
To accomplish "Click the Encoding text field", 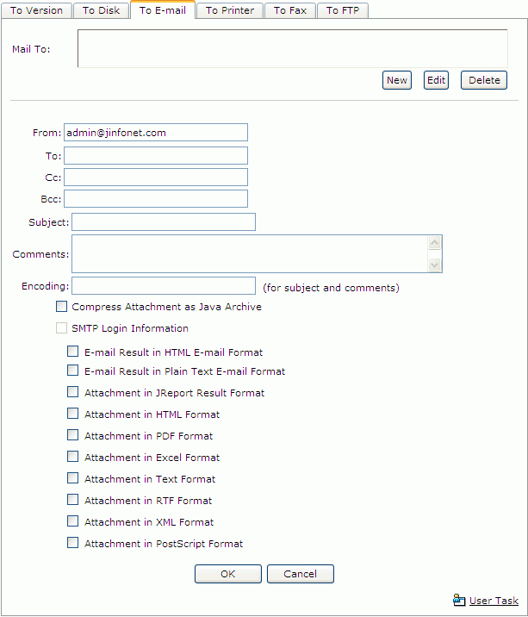I will [164, 286].
